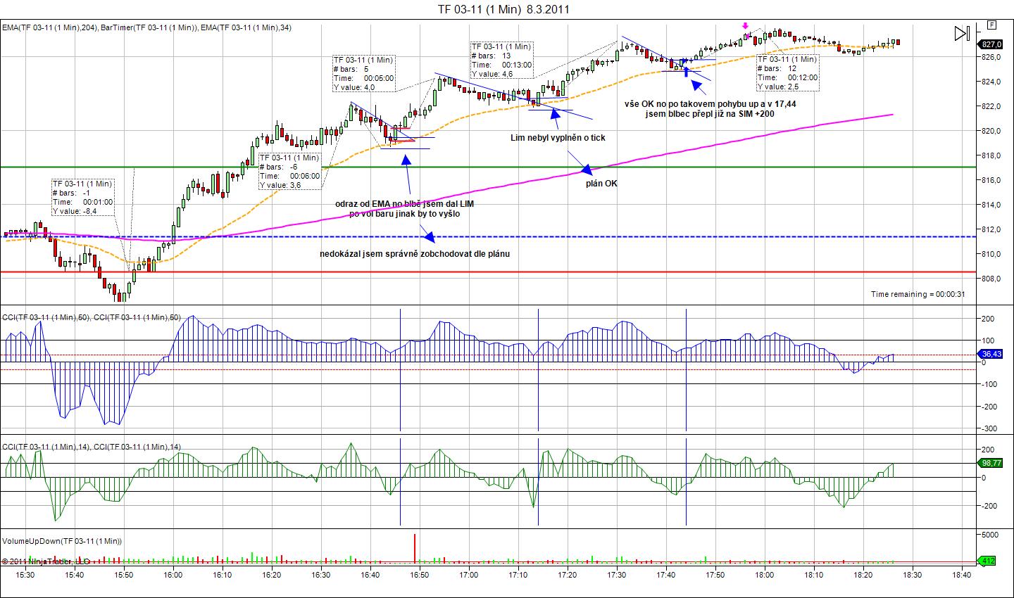Click the -300 CCI axis label
The height and width of the screenshot is (598, 1014).
989,428
